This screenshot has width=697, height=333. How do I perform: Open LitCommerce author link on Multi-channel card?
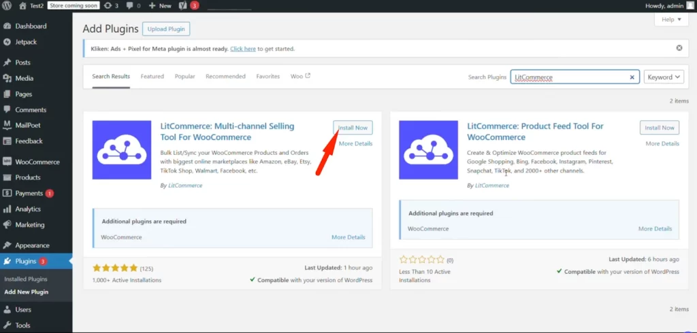click(x=185, y=186)
